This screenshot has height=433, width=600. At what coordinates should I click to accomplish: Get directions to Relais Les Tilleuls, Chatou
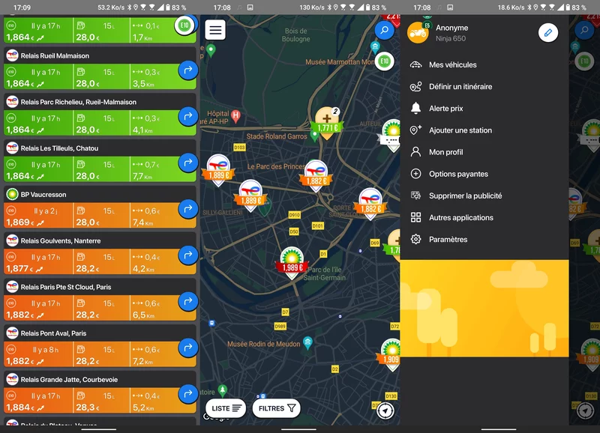coord(188,163)
